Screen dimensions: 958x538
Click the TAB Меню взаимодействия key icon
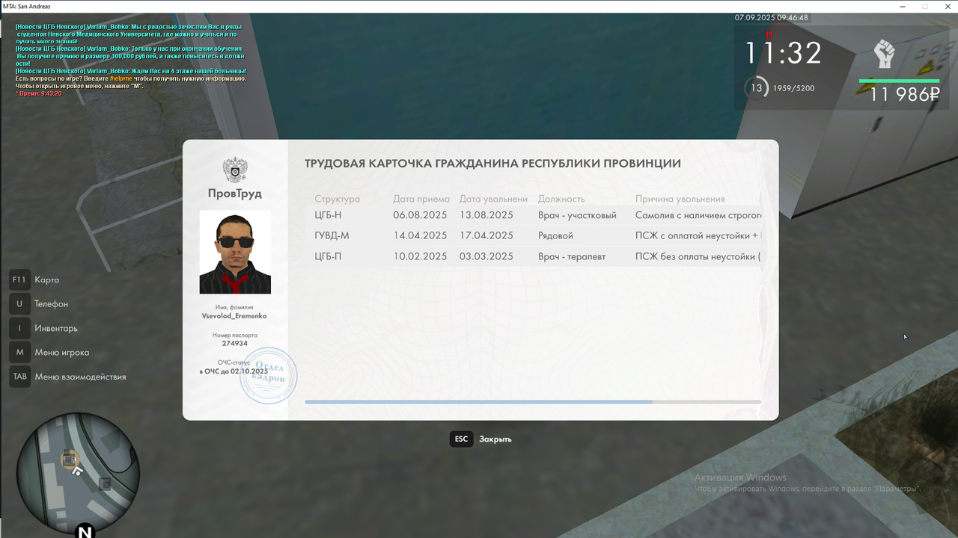pos(19,377)
